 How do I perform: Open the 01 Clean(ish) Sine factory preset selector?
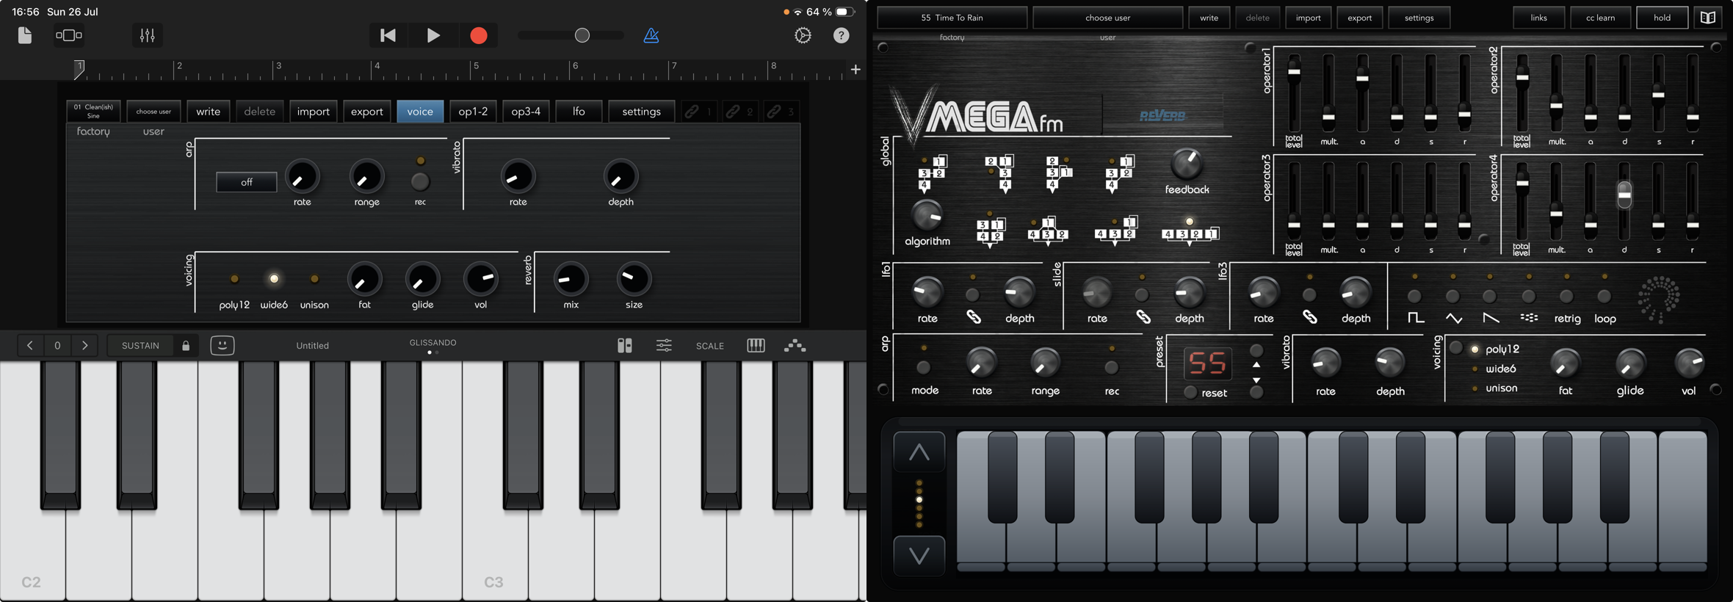click(x=93, y=111)
